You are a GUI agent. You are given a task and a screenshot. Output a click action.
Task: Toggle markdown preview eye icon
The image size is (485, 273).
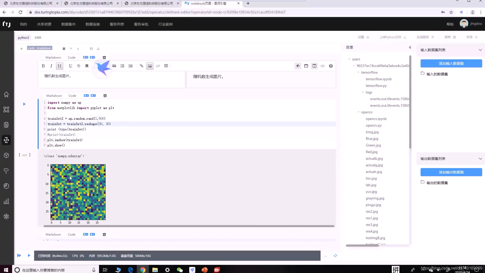298,66
